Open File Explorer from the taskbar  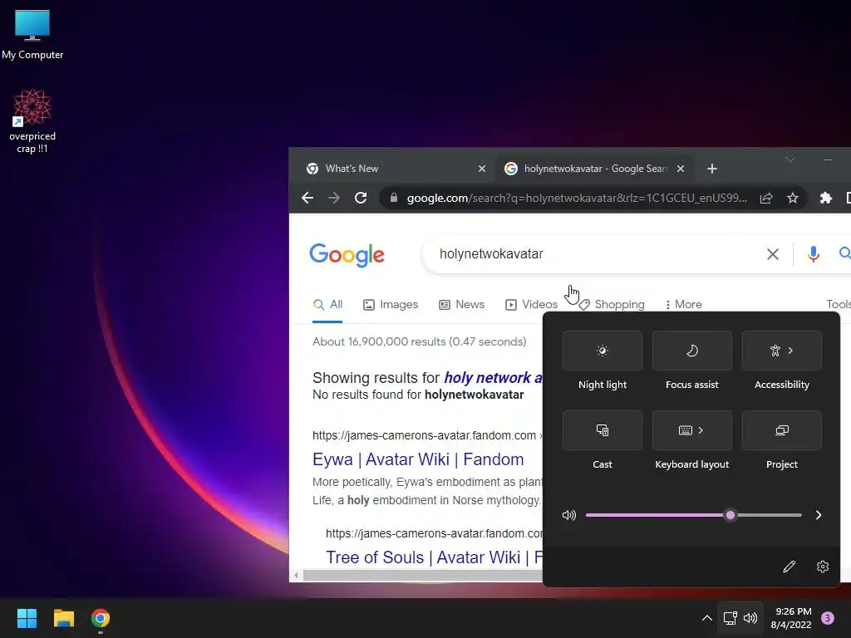[x=63, y=618]
